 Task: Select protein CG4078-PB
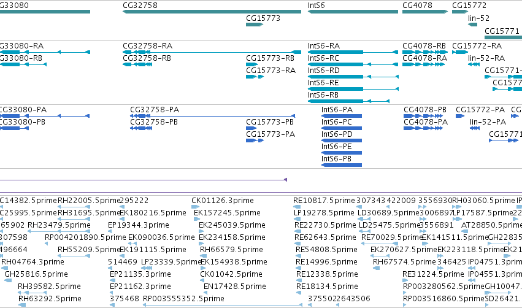click(423, 116)
